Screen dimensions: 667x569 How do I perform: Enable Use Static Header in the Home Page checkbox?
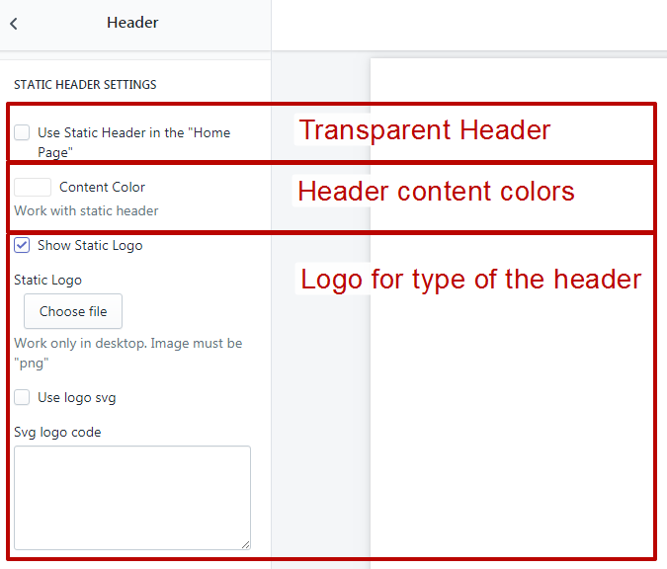(x=22, y=132)
